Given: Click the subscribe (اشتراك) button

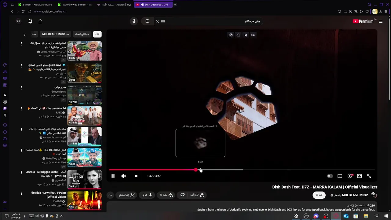Looking at the screenshot, I should 319,195.
